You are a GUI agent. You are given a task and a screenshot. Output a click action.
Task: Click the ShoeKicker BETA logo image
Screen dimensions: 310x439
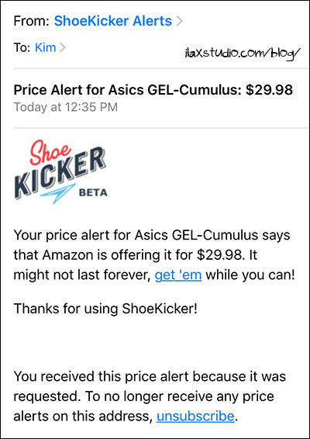click(x=60, y=171)
